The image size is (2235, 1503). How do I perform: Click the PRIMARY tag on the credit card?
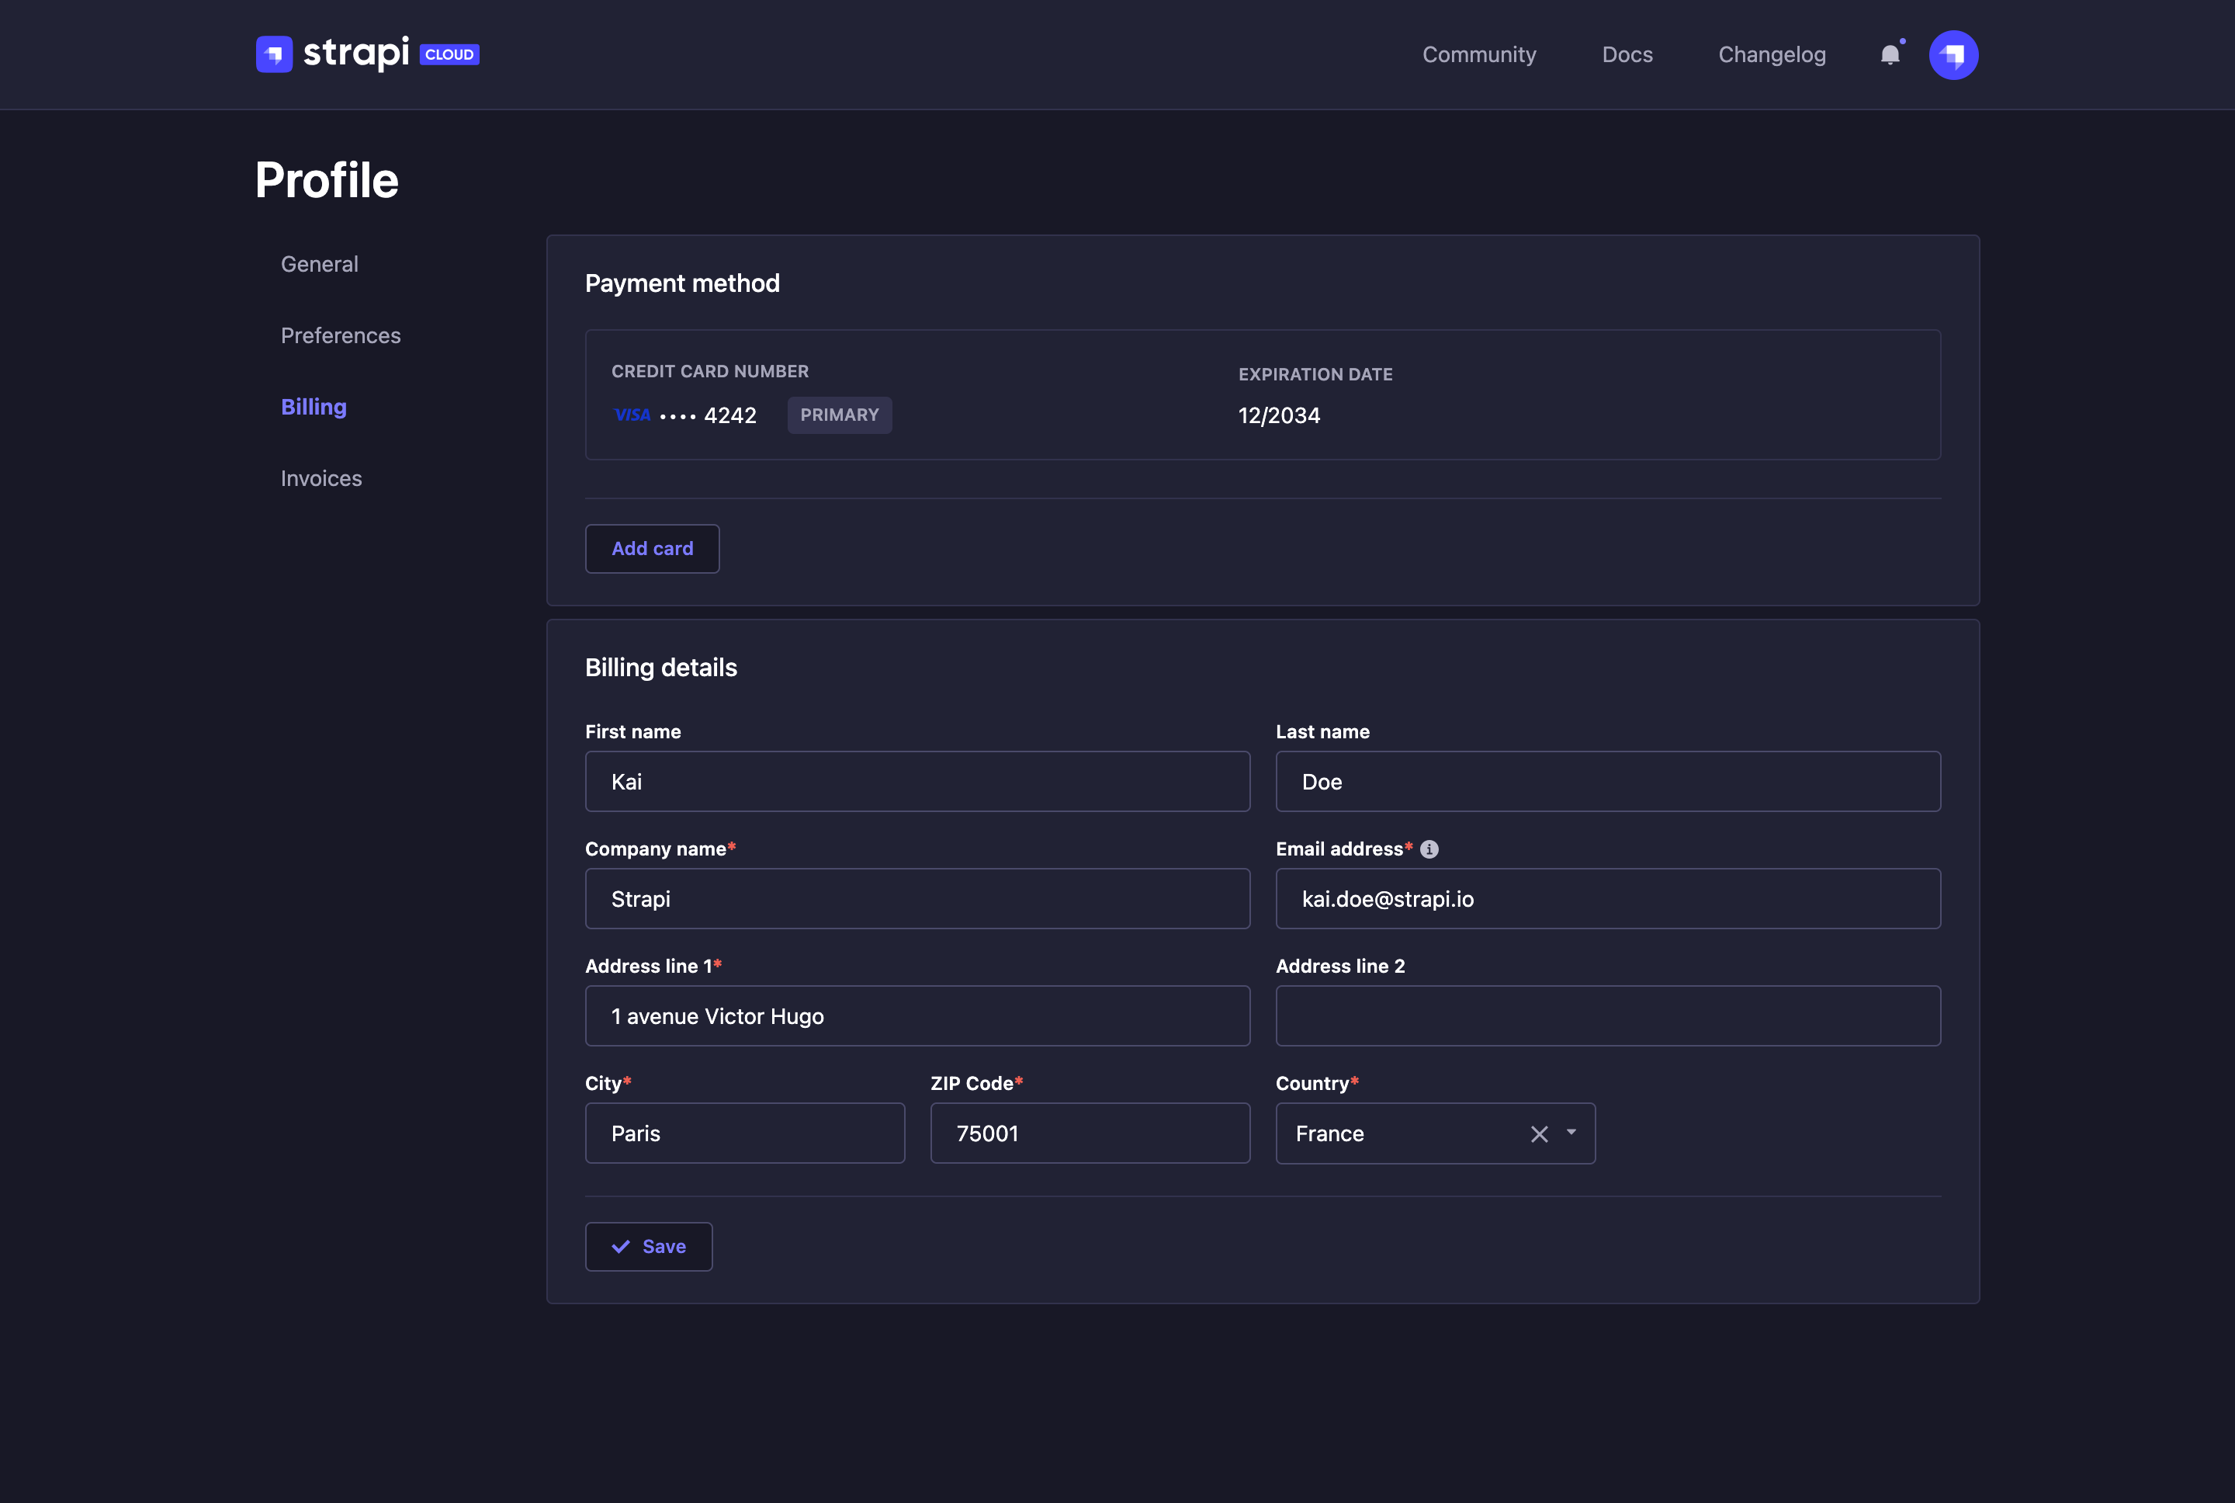[x=838, y=415]
